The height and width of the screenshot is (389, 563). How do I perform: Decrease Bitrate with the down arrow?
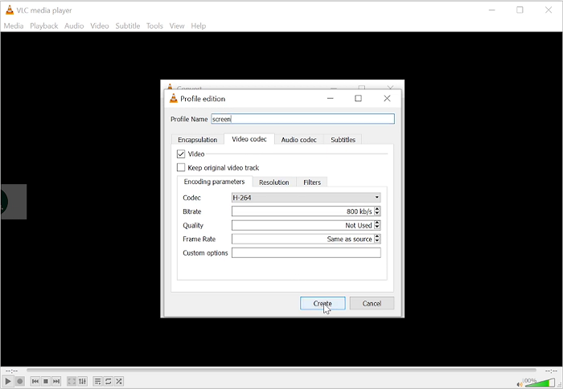(x=377, y=214)
